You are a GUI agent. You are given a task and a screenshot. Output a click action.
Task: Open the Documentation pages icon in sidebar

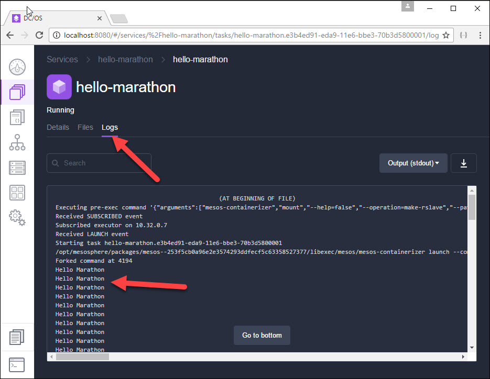(x=17, y=337)
